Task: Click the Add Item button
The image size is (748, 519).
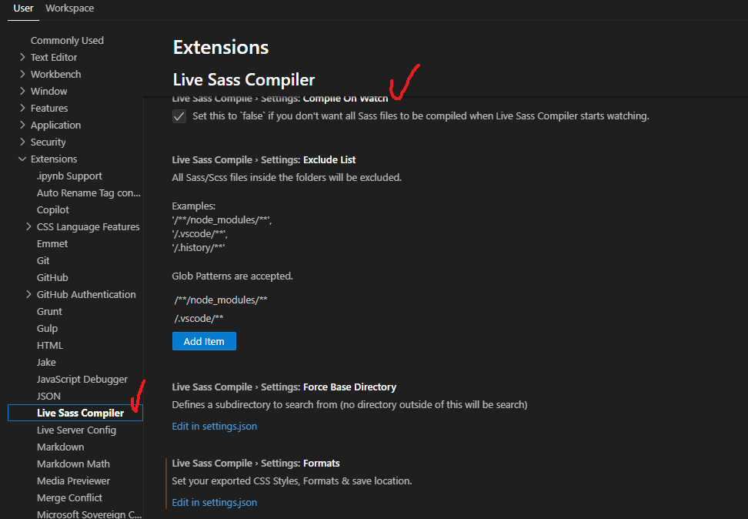Action: pos(204,341)
